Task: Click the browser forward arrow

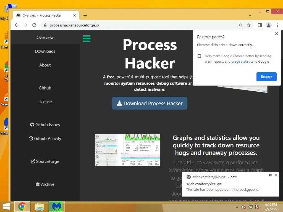Action: (x=25, y=25)
